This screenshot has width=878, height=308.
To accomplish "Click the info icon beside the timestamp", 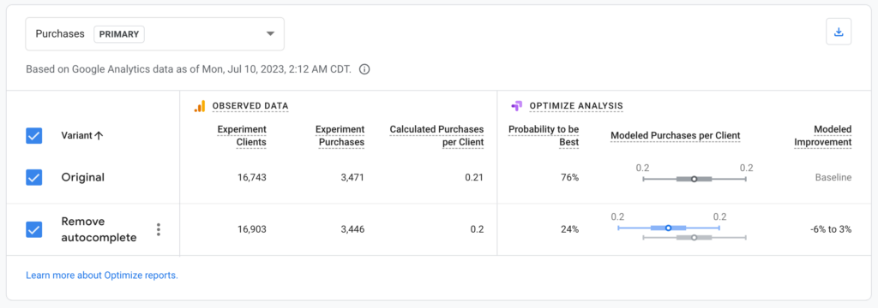I will click(x=364, y=70).
